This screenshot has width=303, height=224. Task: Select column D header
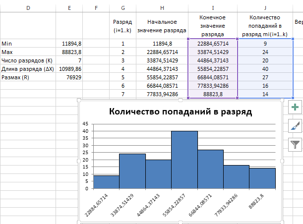28,8
